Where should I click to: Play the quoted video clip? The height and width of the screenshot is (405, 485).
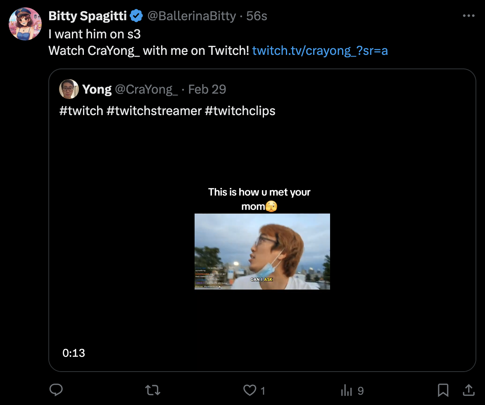pos(262,251)
